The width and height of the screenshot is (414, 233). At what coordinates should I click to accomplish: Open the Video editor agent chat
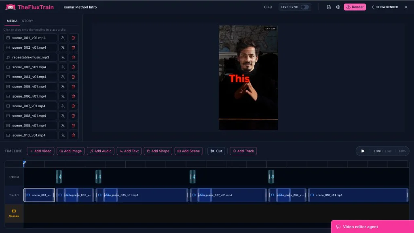[x=372, y=227]
